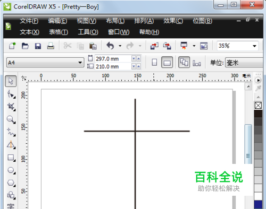Expand the application launcher dropdown arrow
Viewport: 266px width, 209px height.
[194, 46]
